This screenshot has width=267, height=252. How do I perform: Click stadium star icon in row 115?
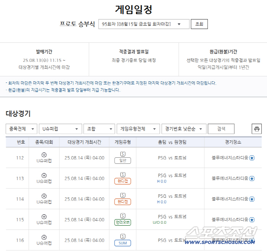click(x=252, y=220)
